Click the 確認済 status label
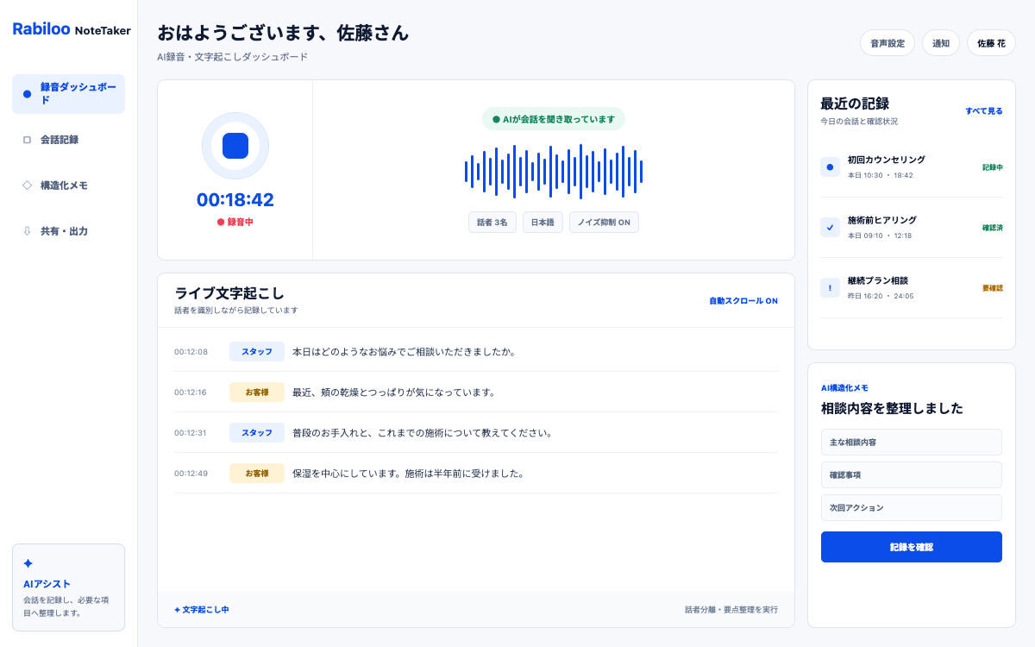1035x647 pixels. tap(993, 228)
